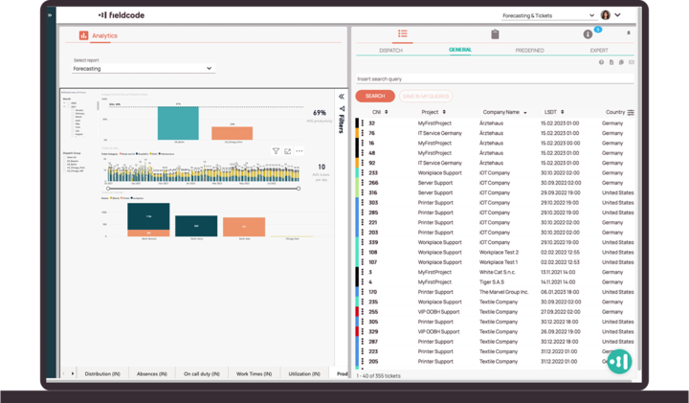This screenshot has height=403, width=689.
Task: Move the left date range slider handle
Action: point(108,189)
